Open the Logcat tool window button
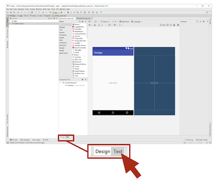The width and height of the screenshot is (218, 184). tap(36, 140)
